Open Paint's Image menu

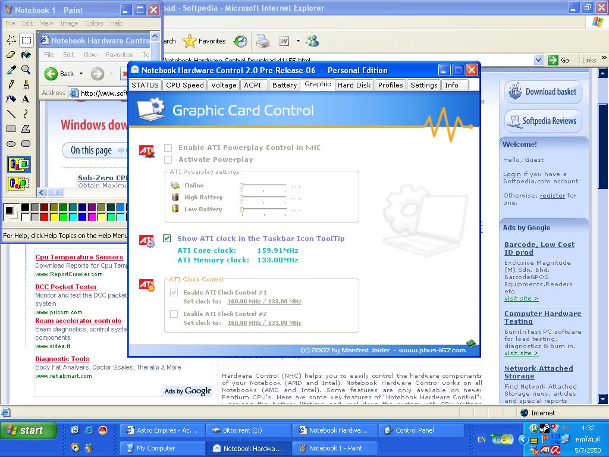tap(69, 23)
